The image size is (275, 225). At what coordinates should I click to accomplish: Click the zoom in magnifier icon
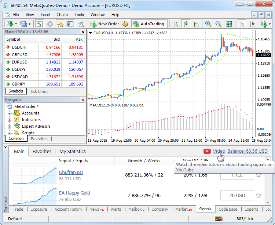(x=208, y=24)
